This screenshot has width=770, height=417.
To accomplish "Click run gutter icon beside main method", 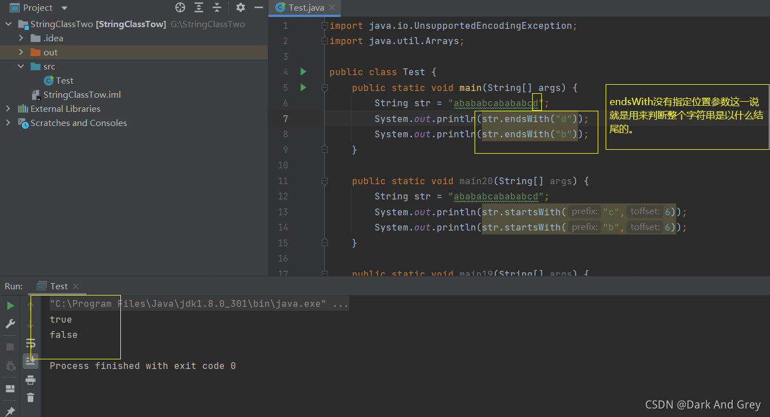I will coord(303,88).
